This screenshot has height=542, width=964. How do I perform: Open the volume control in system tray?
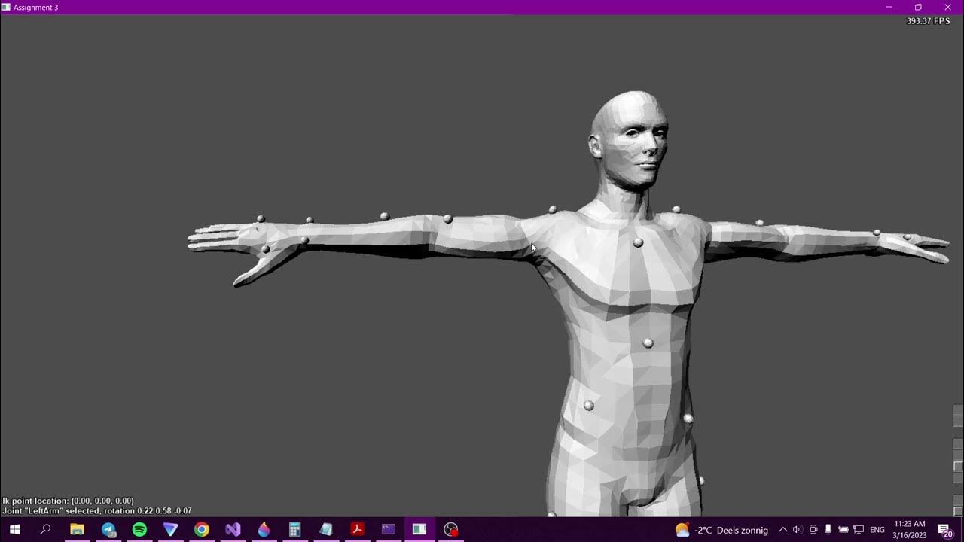point(798,530)
